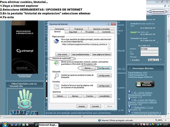
Task: Click the Pestañas window icon
Action: click(x=56, y=86)
